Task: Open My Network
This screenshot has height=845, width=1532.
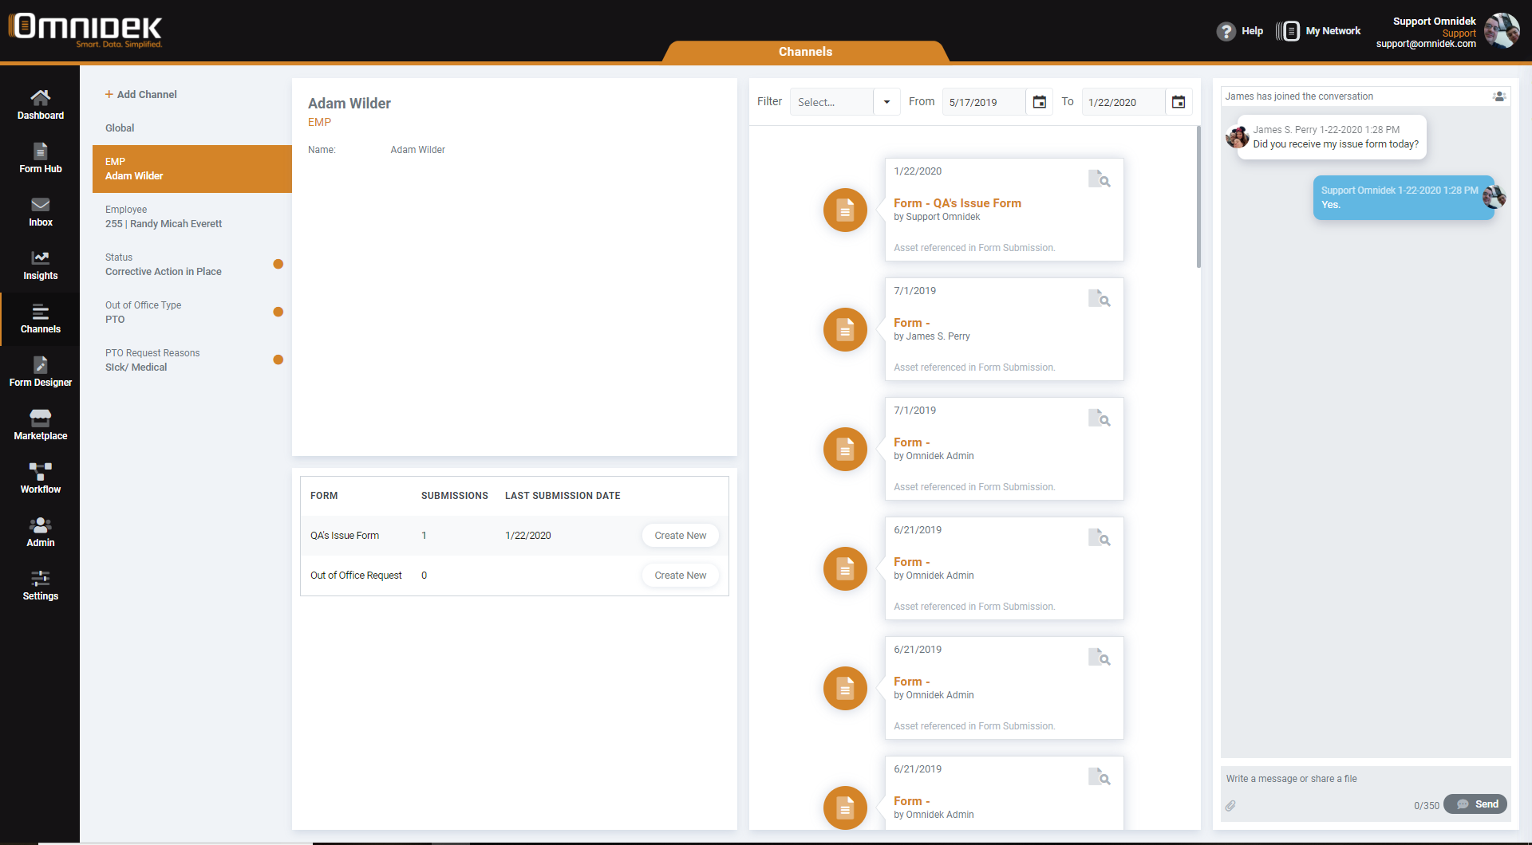Action: tap(1318, 31)
